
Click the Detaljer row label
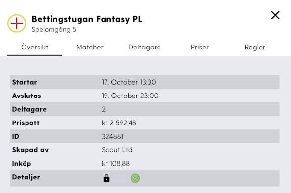[26, 177]
